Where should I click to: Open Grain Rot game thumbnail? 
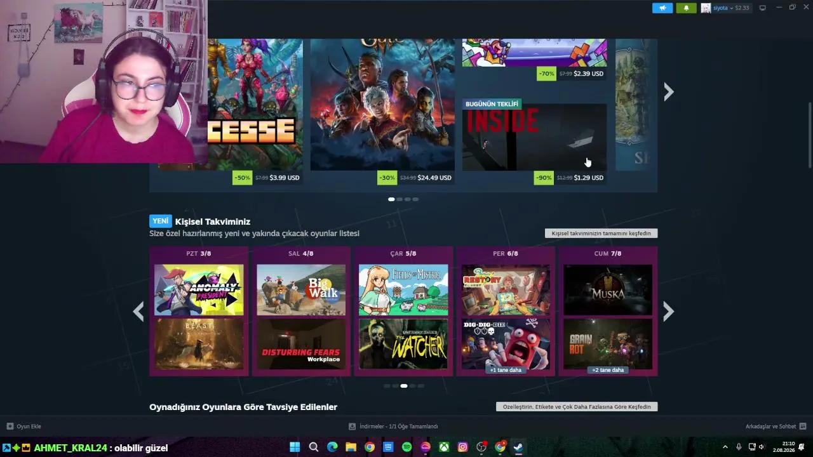point(608,344)
